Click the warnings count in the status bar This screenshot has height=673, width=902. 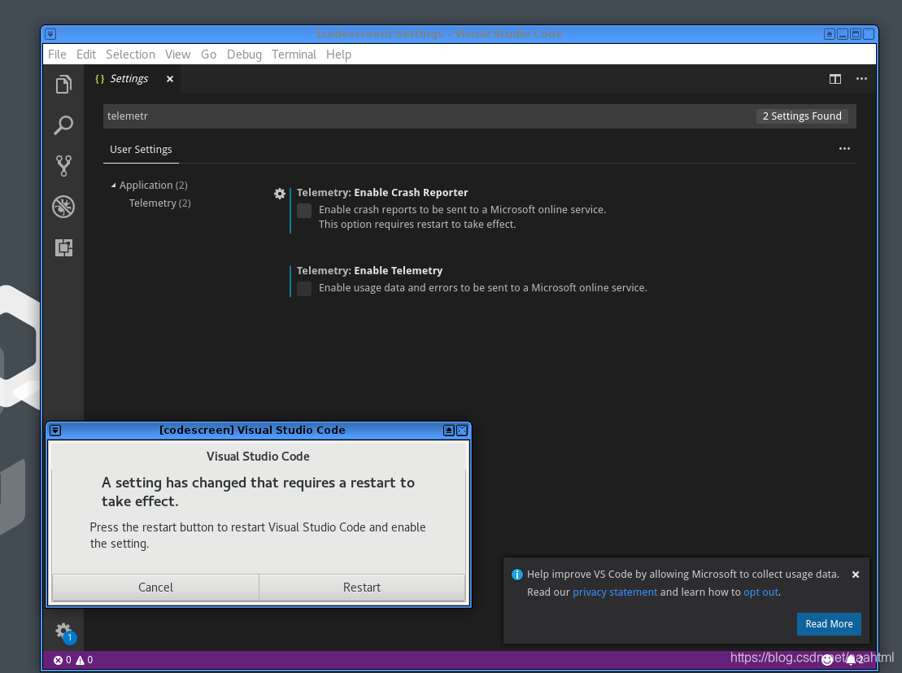(84, 660)
